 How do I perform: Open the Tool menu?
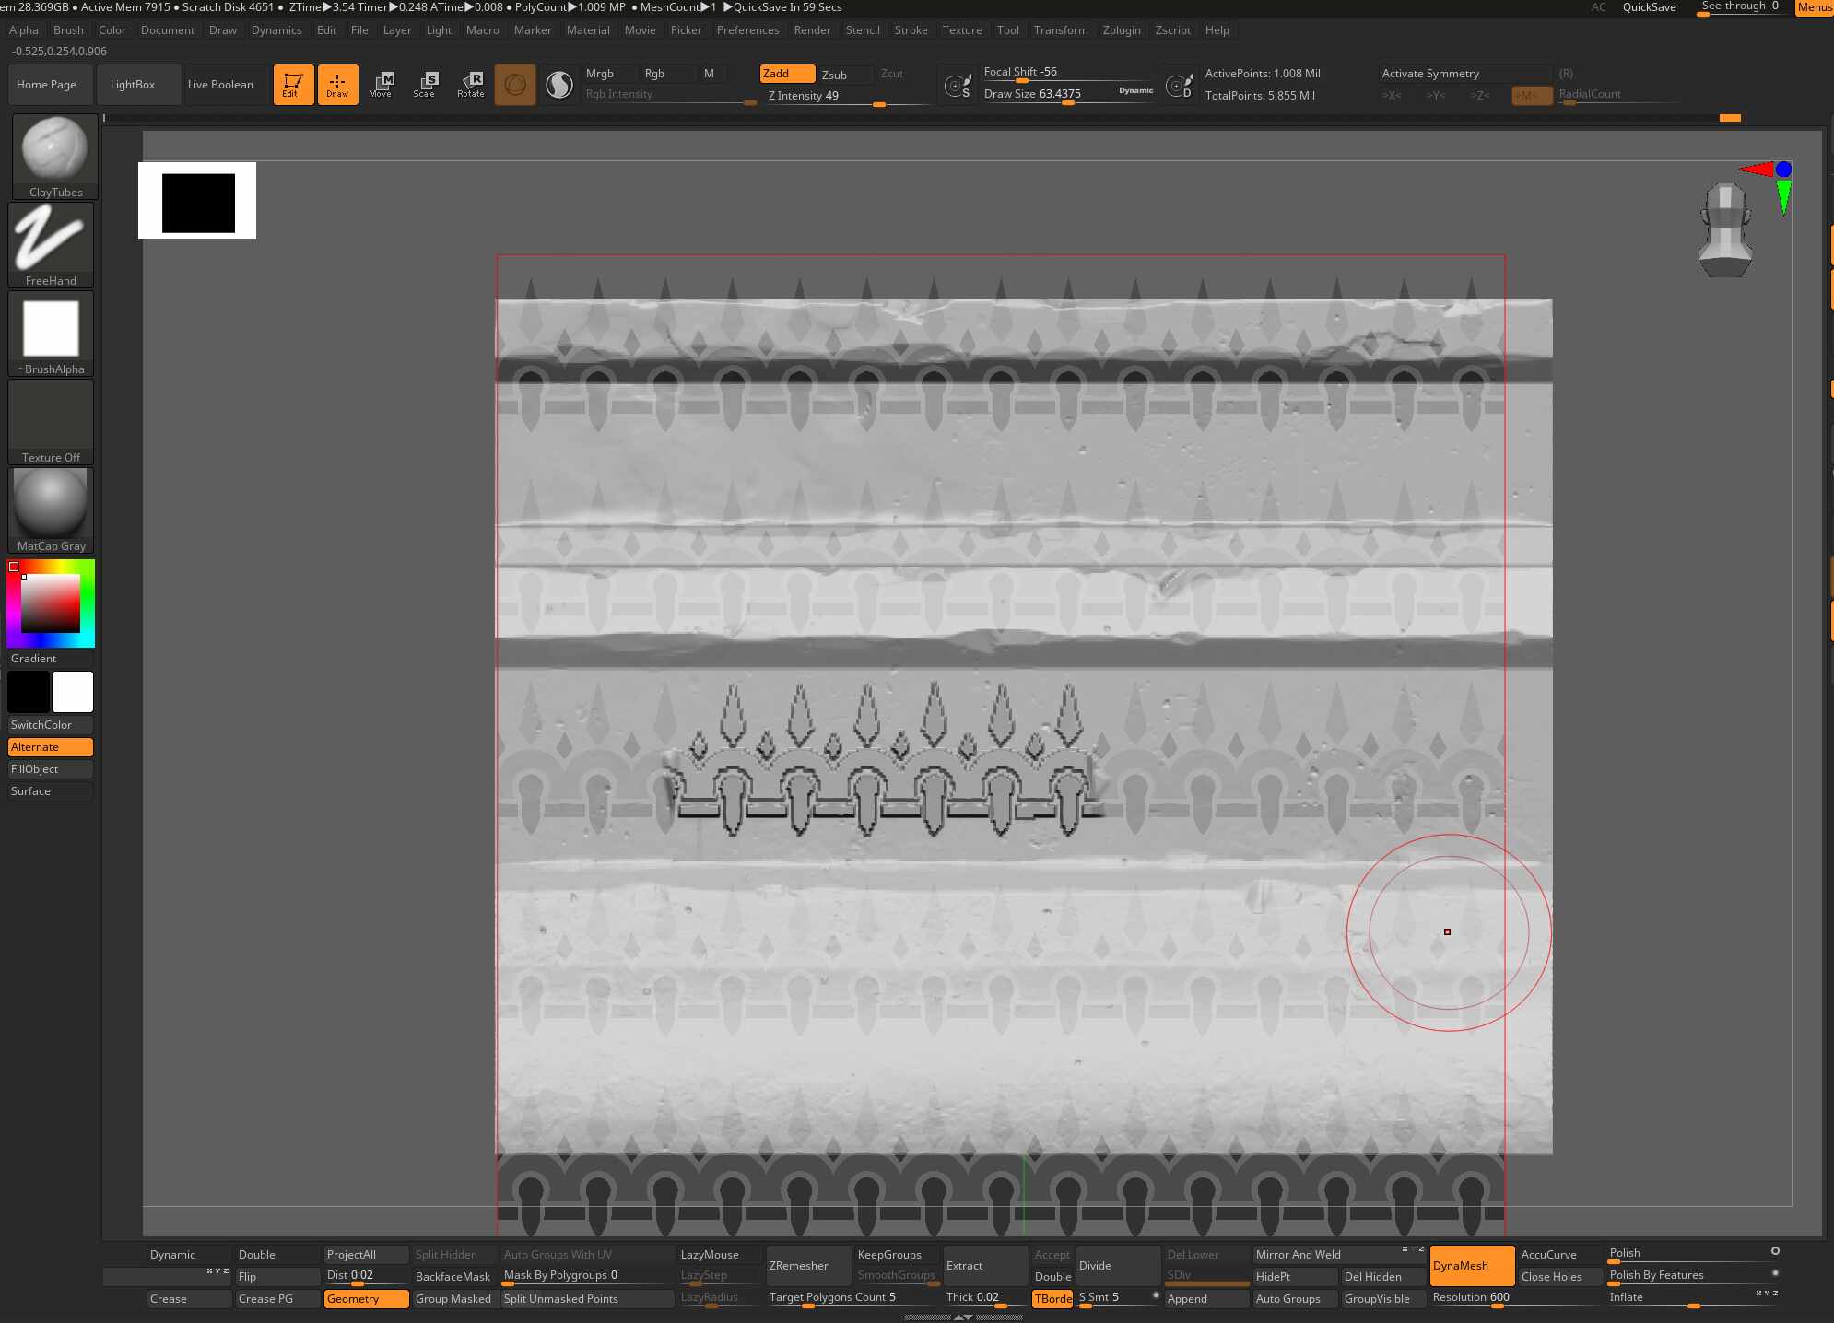[x=1007, y=29]
